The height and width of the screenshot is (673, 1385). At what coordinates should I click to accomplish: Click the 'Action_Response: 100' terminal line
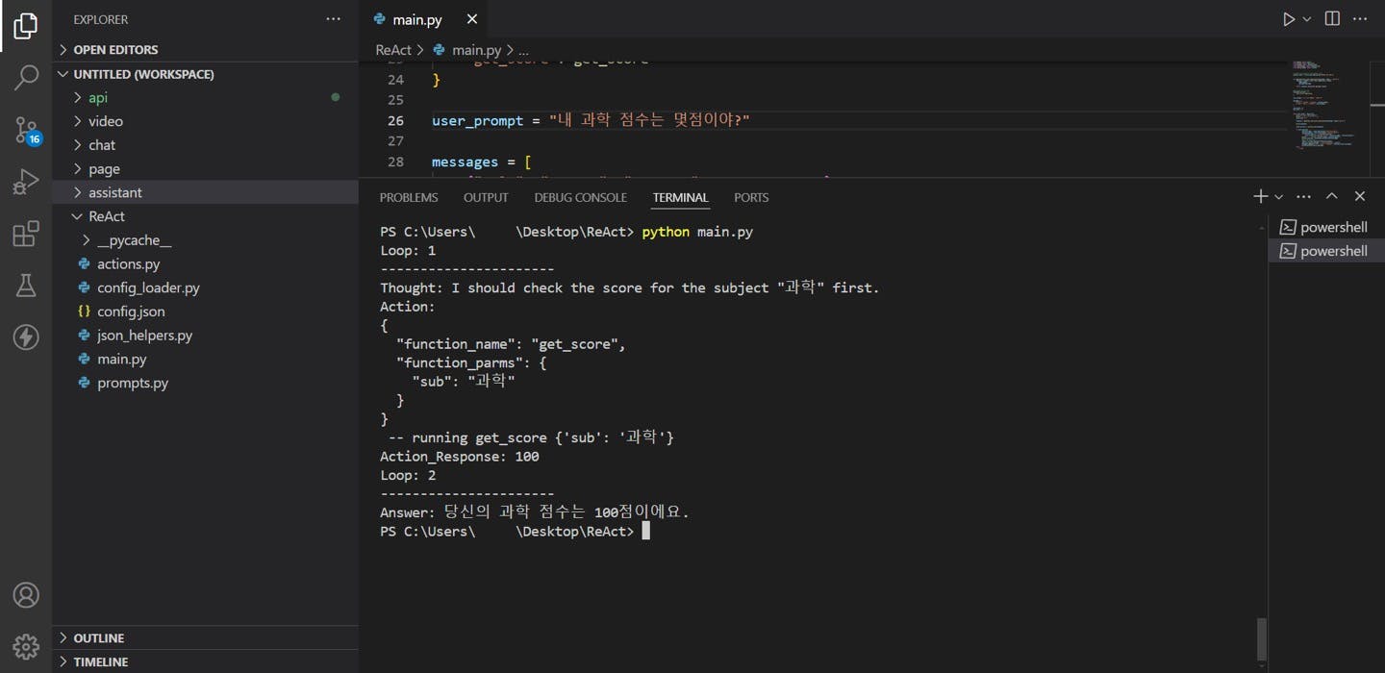coord(460,457)
